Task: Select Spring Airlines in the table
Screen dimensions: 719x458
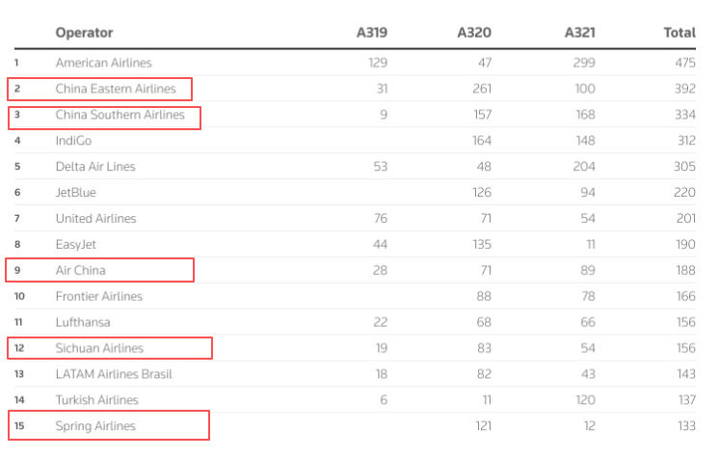Action: [95, 426]
